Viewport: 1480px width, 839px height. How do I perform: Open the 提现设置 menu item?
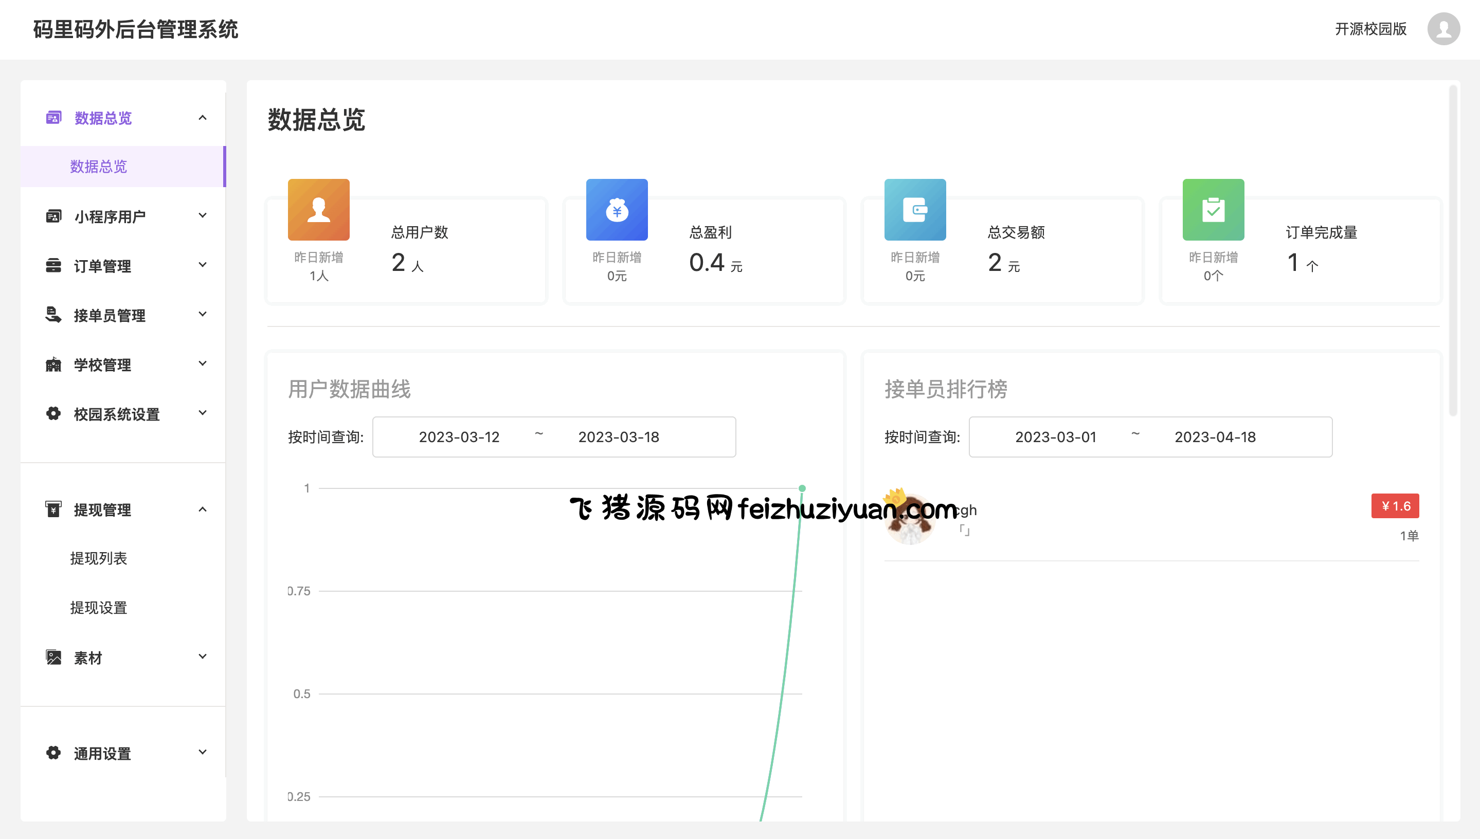pos(99,607)
